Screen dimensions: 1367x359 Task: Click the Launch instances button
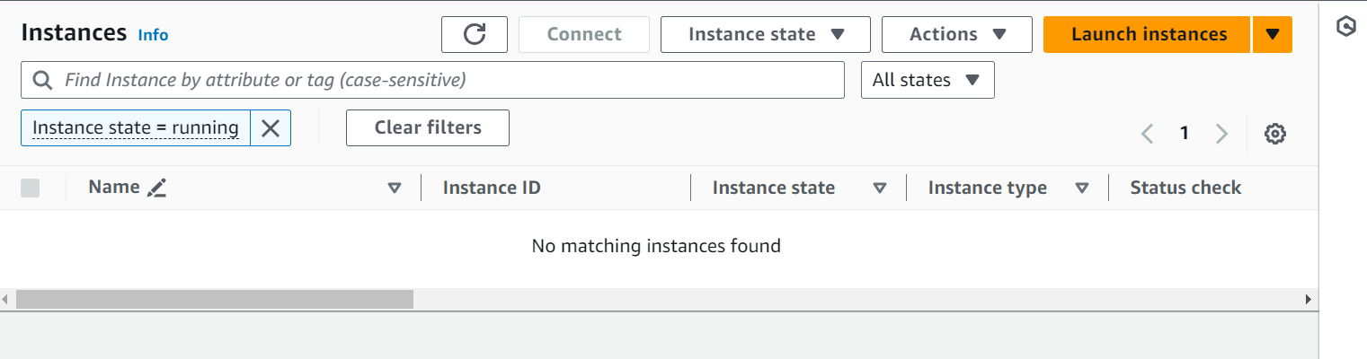tap(1148, 34)
